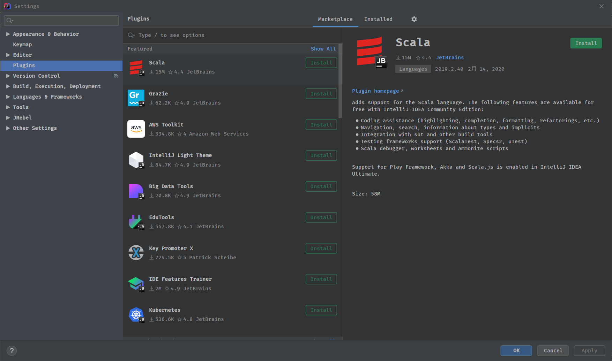
Task: Install the Big Data Tools plugin
Action: coord(321,186)
